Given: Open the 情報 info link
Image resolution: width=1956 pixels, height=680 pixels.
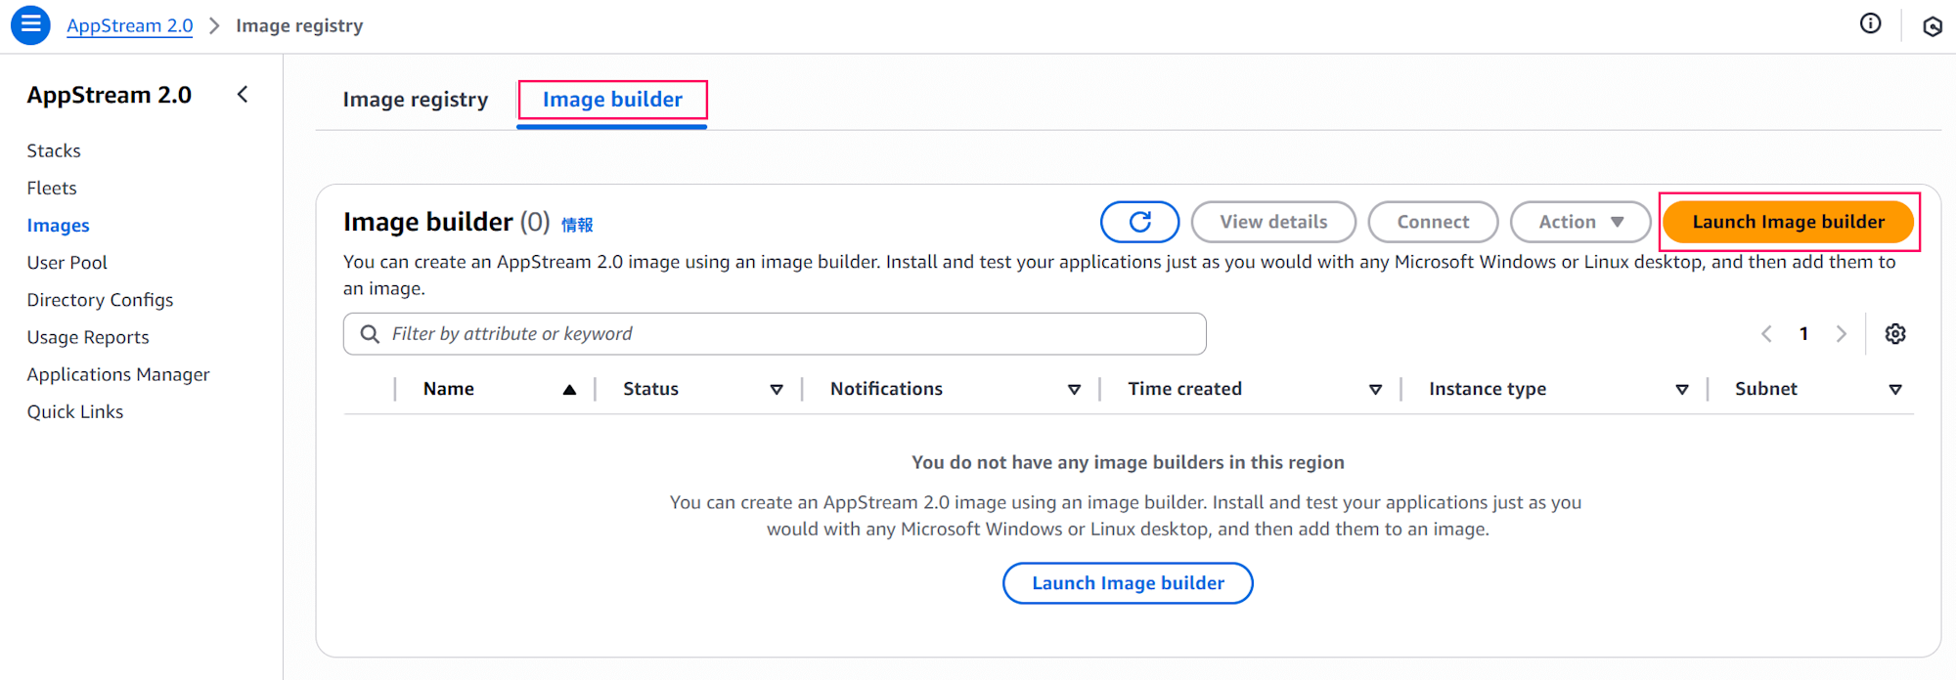Looking at the screenshot, I should coord(577,225).
